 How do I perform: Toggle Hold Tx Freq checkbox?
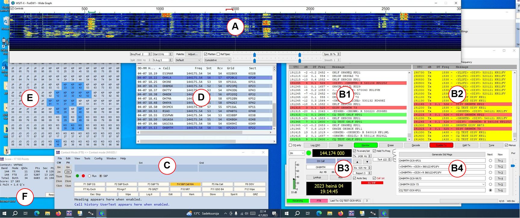coord(374,151)
